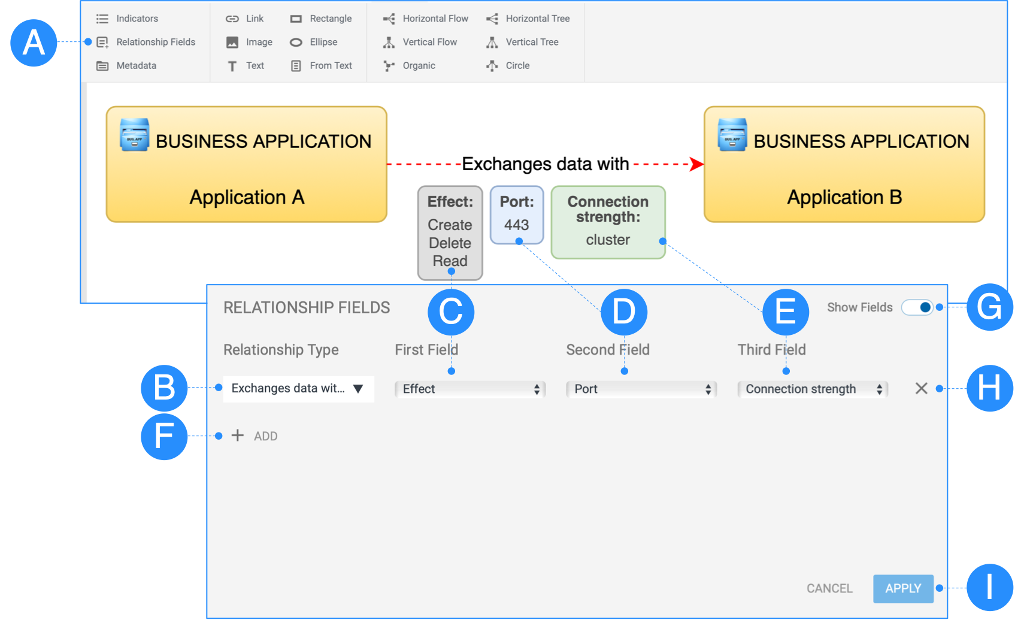Click the Third Field column heading
This screenshot has height=629, width=1024.
[x=771, y=349]
